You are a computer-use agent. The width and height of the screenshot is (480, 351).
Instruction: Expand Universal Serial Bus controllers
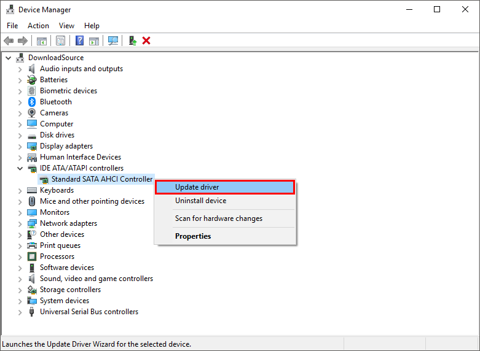tap(20, 312)
